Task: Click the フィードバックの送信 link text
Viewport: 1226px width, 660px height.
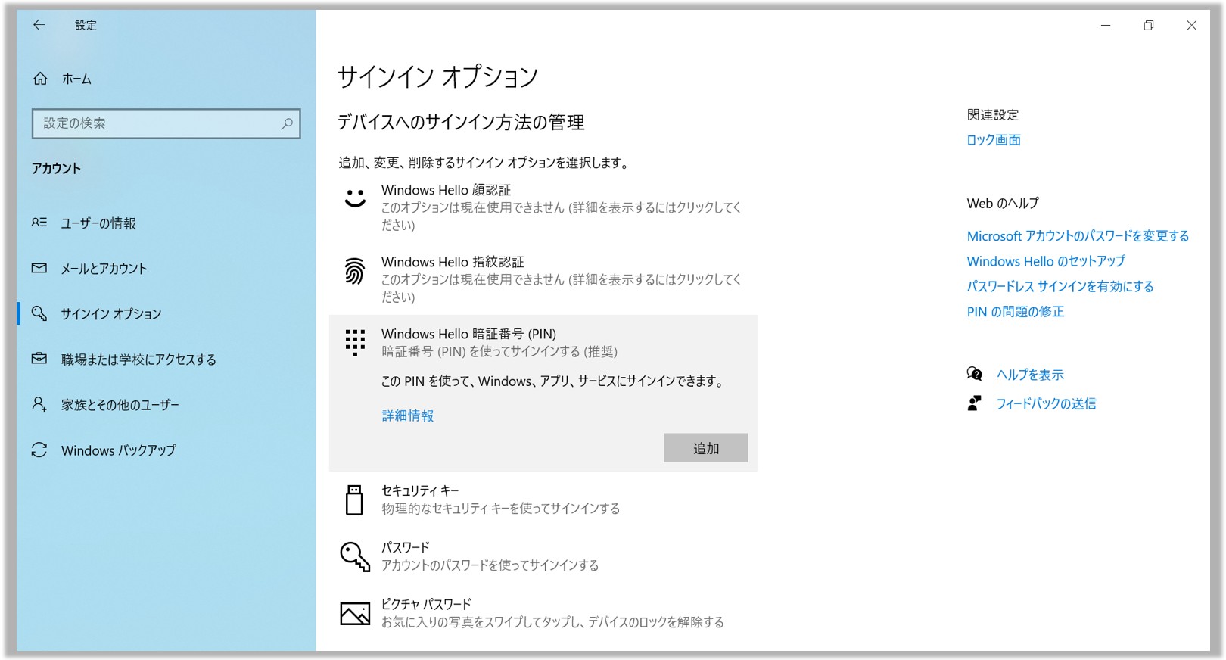Action: (x=1046, y=403)
